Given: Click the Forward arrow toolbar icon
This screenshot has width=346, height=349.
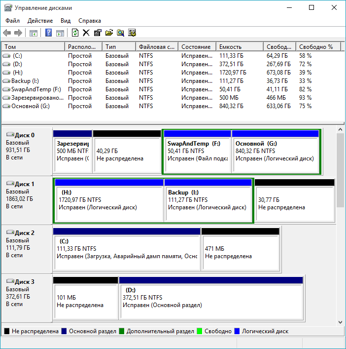Looking at the screenshot, I should [x=18, y=33].
